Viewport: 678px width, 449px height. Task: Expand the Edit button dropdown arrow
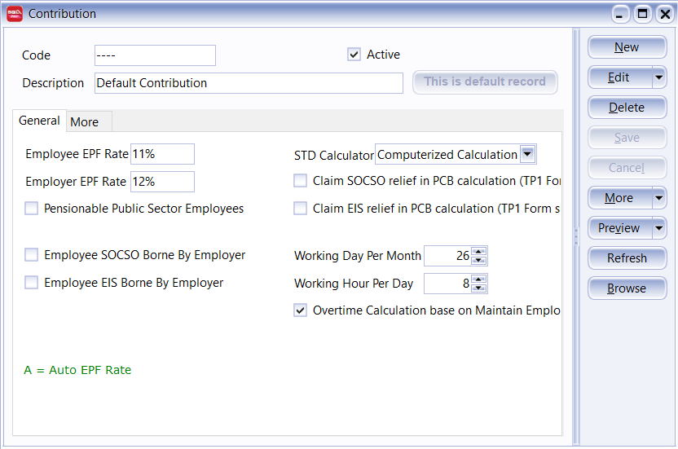[x=658, y=77]
